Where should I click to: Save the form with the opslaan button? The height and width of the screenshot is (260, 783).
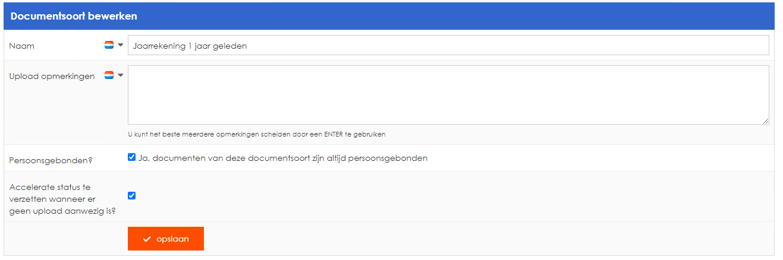point(166,239)
